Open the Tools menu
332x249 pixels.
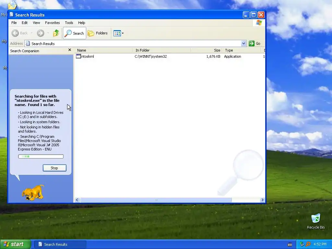pos(69,23)
